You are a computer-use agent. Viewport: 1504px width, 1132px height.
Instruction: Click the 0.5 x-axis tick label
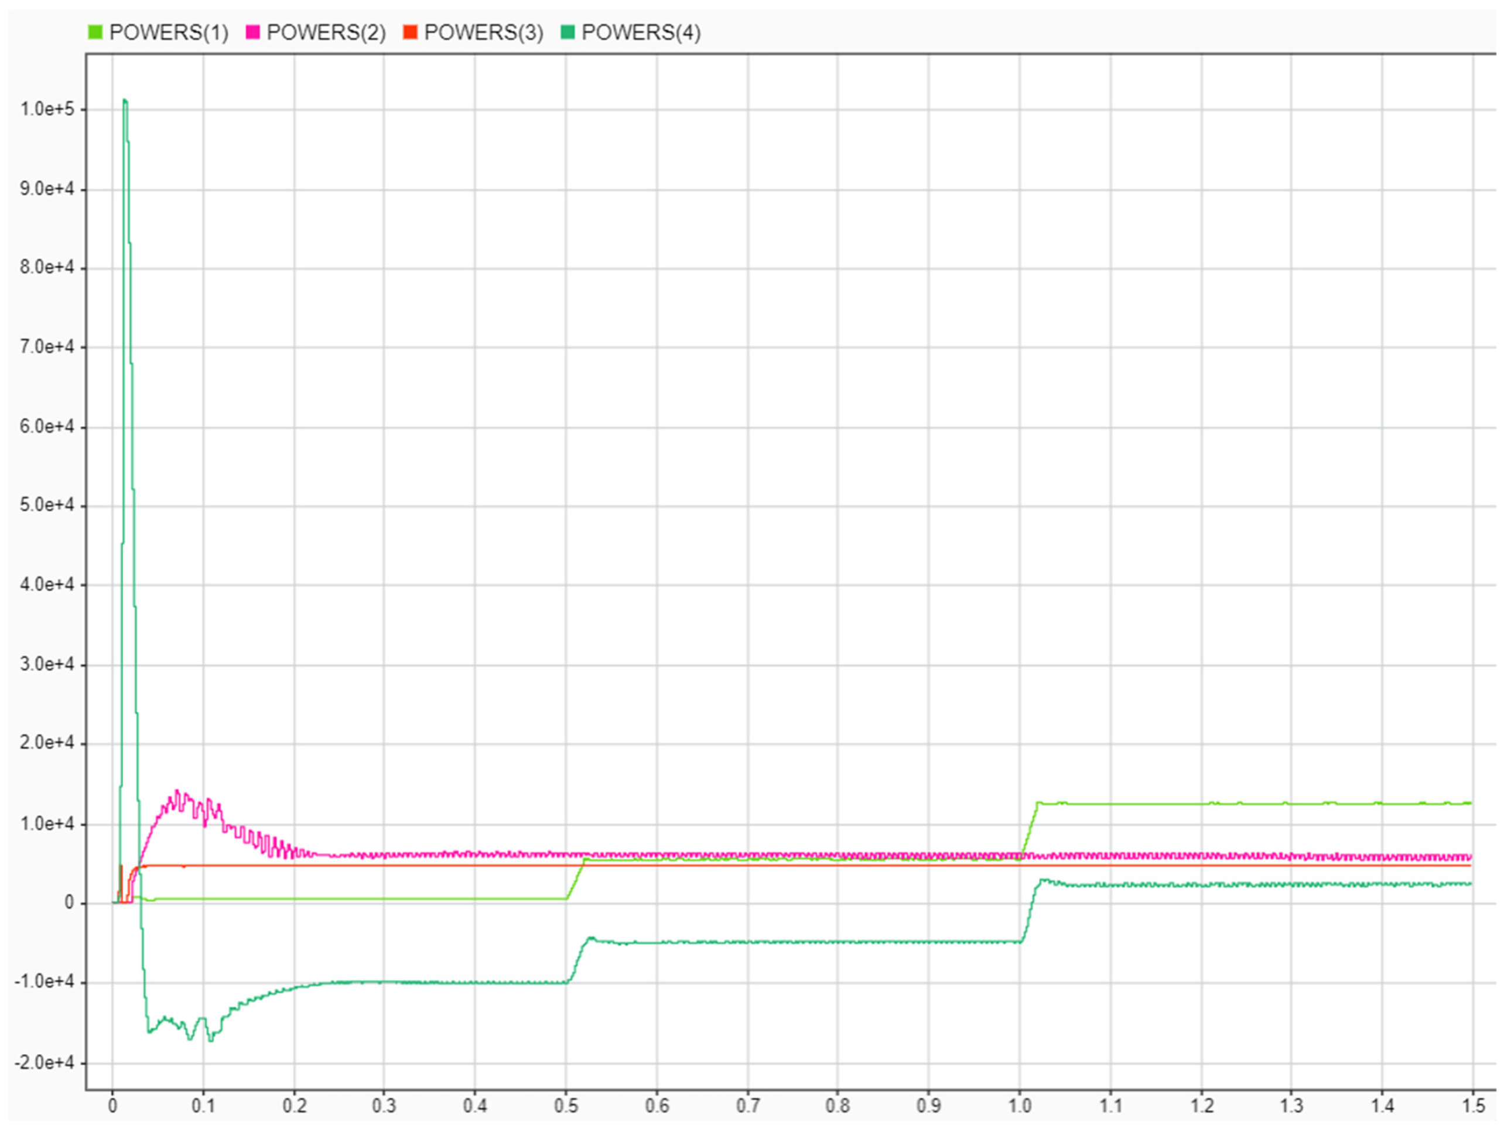tap(566, 1106)
